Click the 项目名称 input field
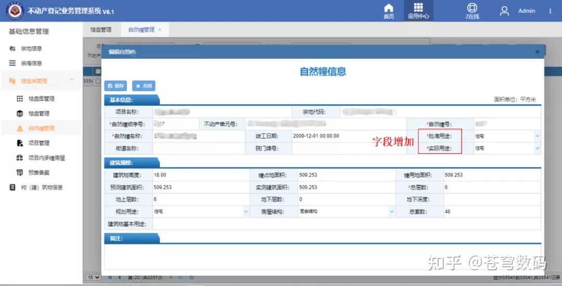 (x=222, y=112)
